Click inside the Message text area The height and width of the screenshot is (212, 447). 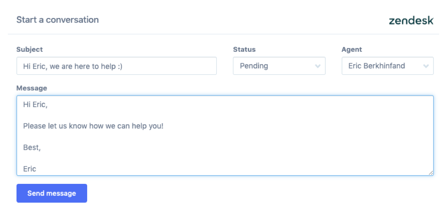tap(225, 135)
